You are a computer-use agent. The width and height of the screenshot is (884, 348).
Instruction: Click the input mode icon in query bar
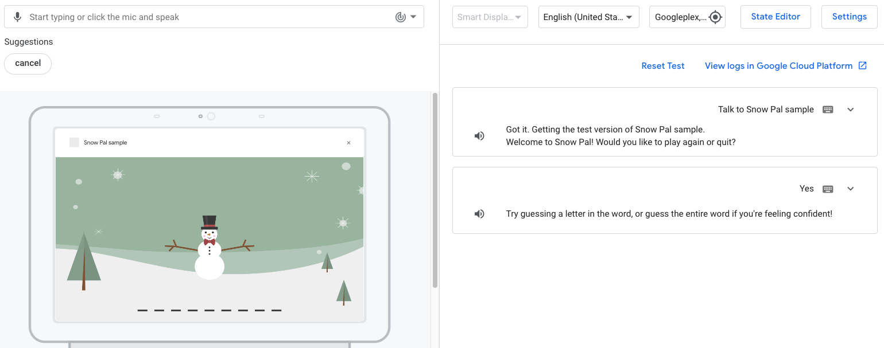(x=401, y=17)
